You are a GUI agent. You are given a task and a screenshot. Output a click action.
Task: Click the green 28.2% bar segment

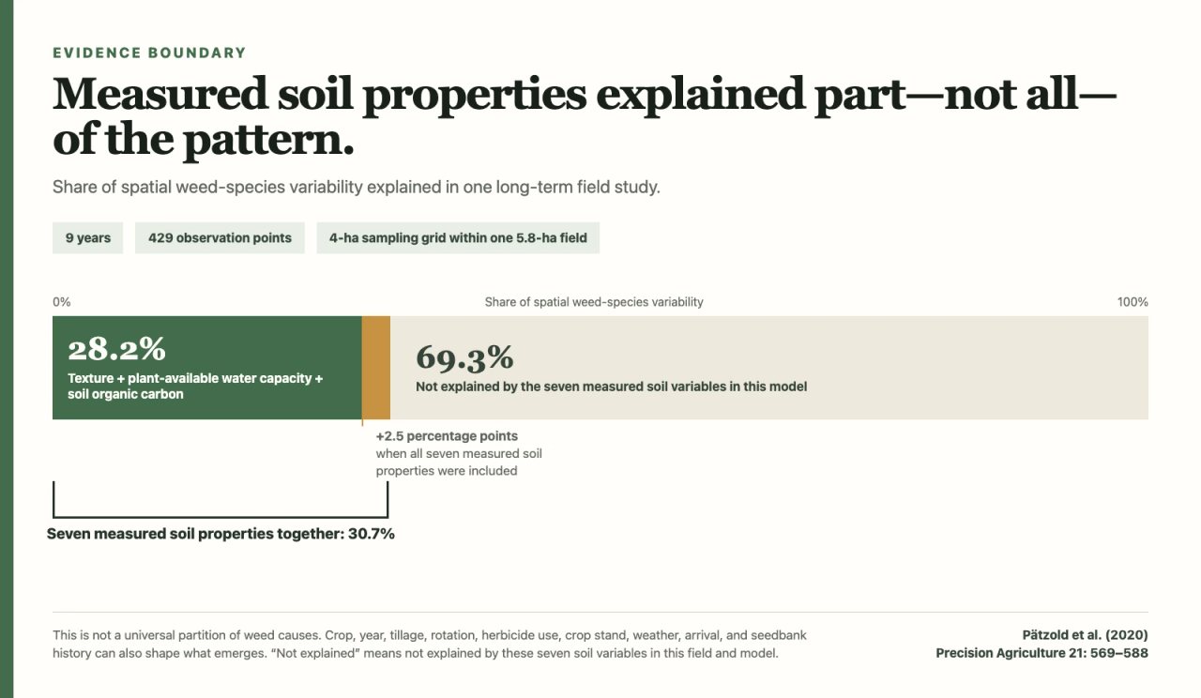(207, 368)
